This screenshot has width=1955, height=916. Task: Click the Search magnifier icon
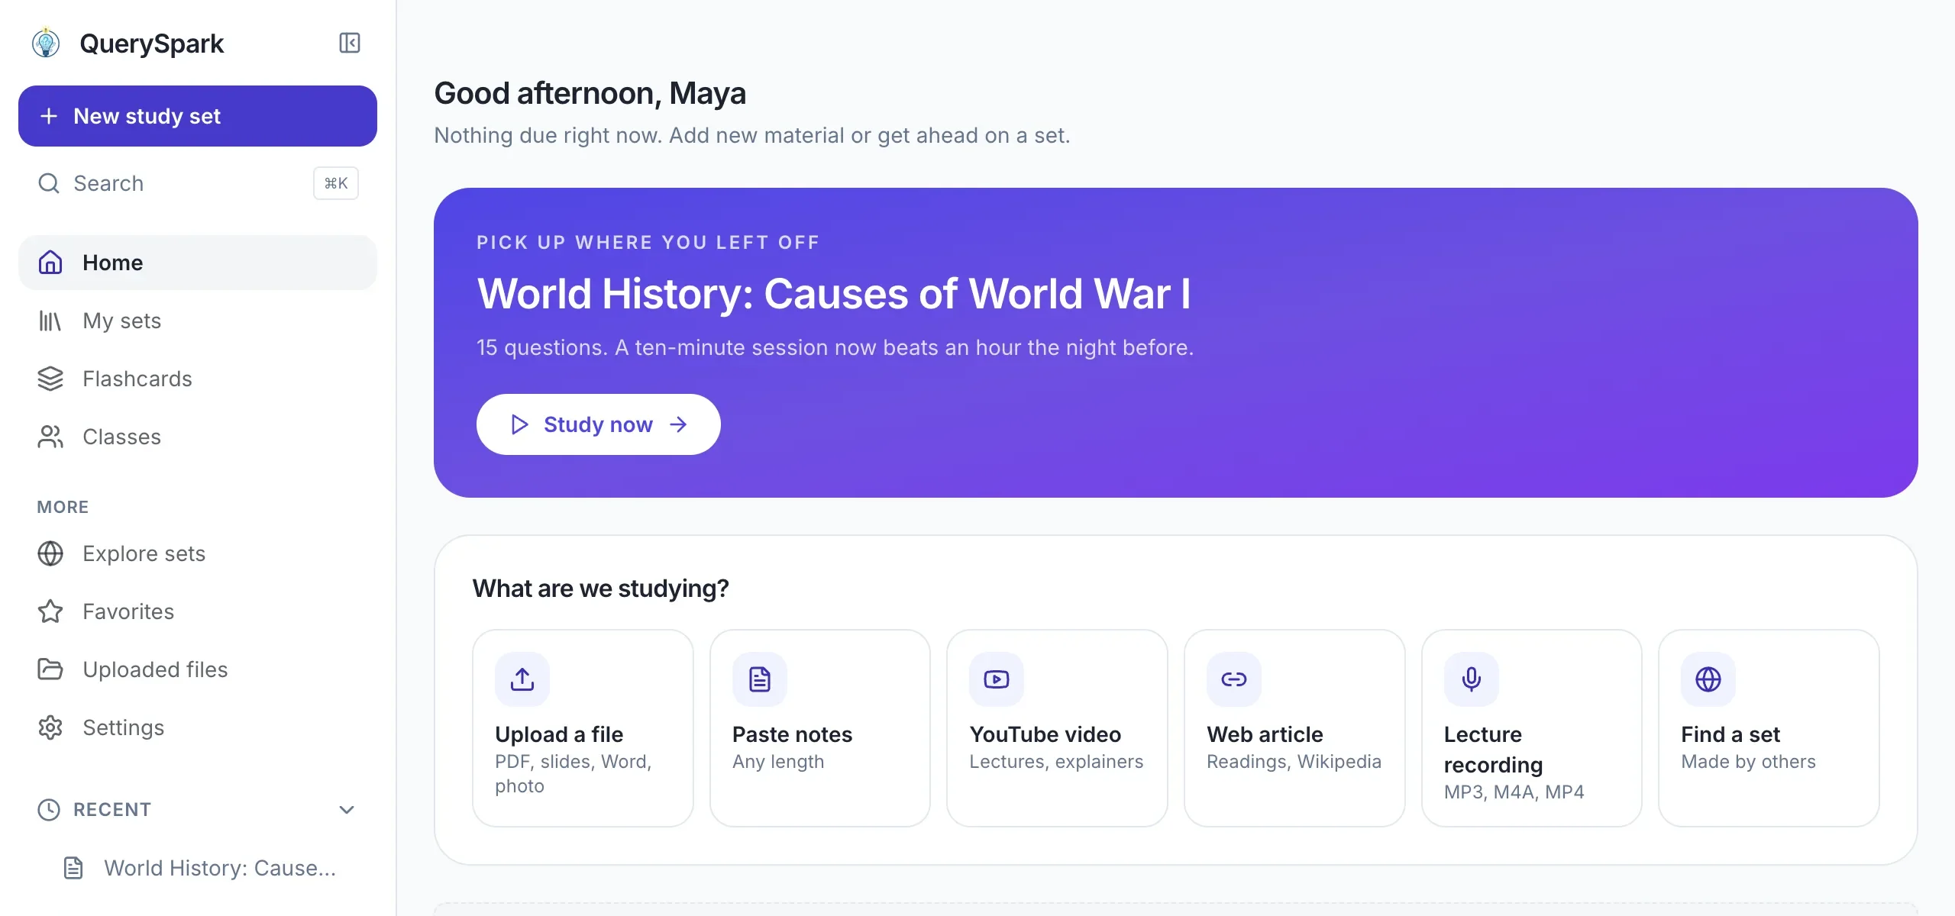coord(49,183)
